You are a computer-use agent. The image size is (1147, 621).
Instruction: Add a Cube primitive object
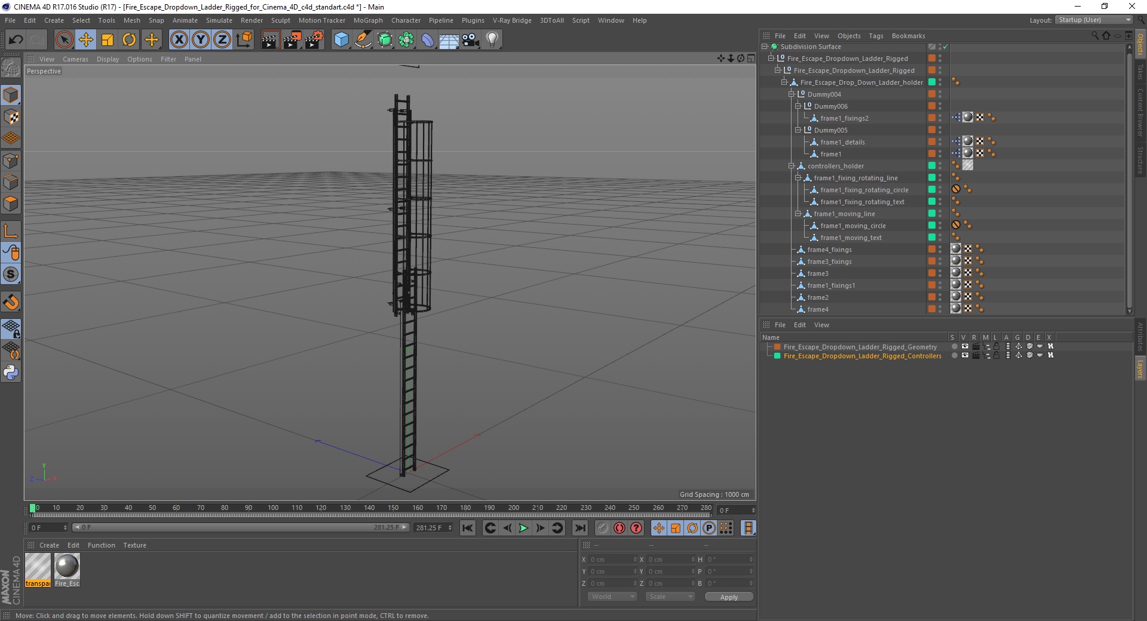(x=341, y=40)
